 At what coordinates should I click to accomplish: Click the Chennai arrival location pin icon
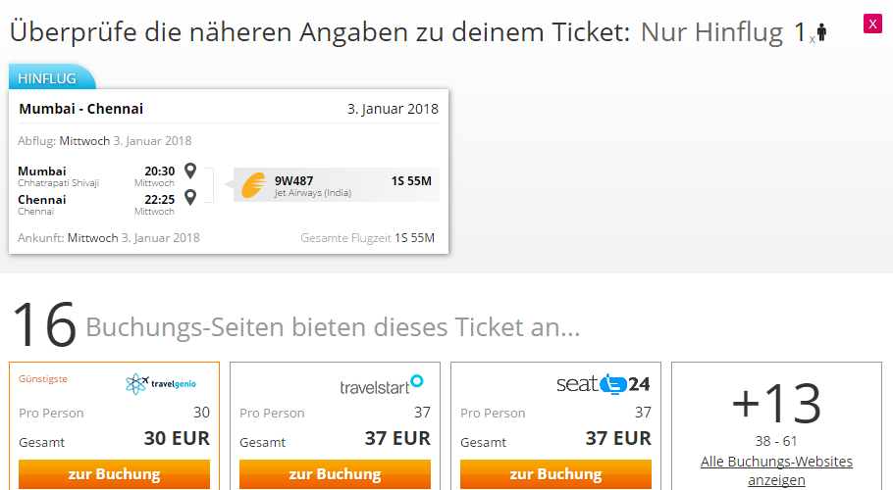[x=190, y=197]
